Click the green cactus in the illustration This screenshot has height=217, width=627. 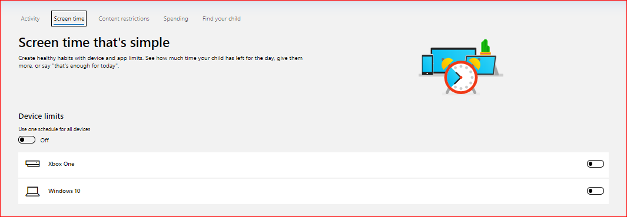tap(485, 47)
